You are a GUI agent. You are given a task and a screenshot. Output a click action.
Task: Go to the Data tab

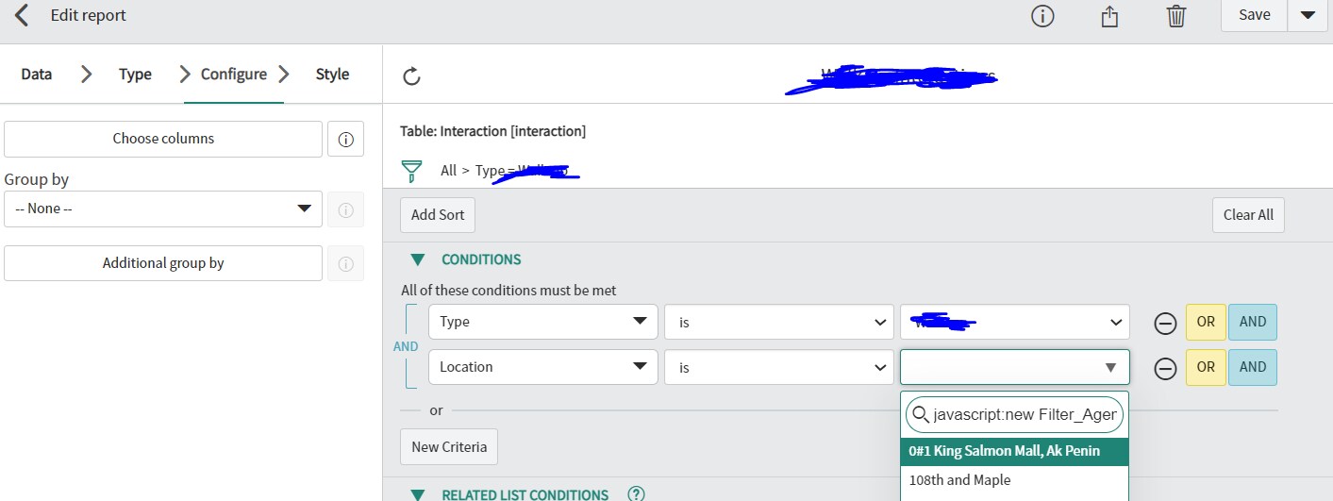(37, 75)
